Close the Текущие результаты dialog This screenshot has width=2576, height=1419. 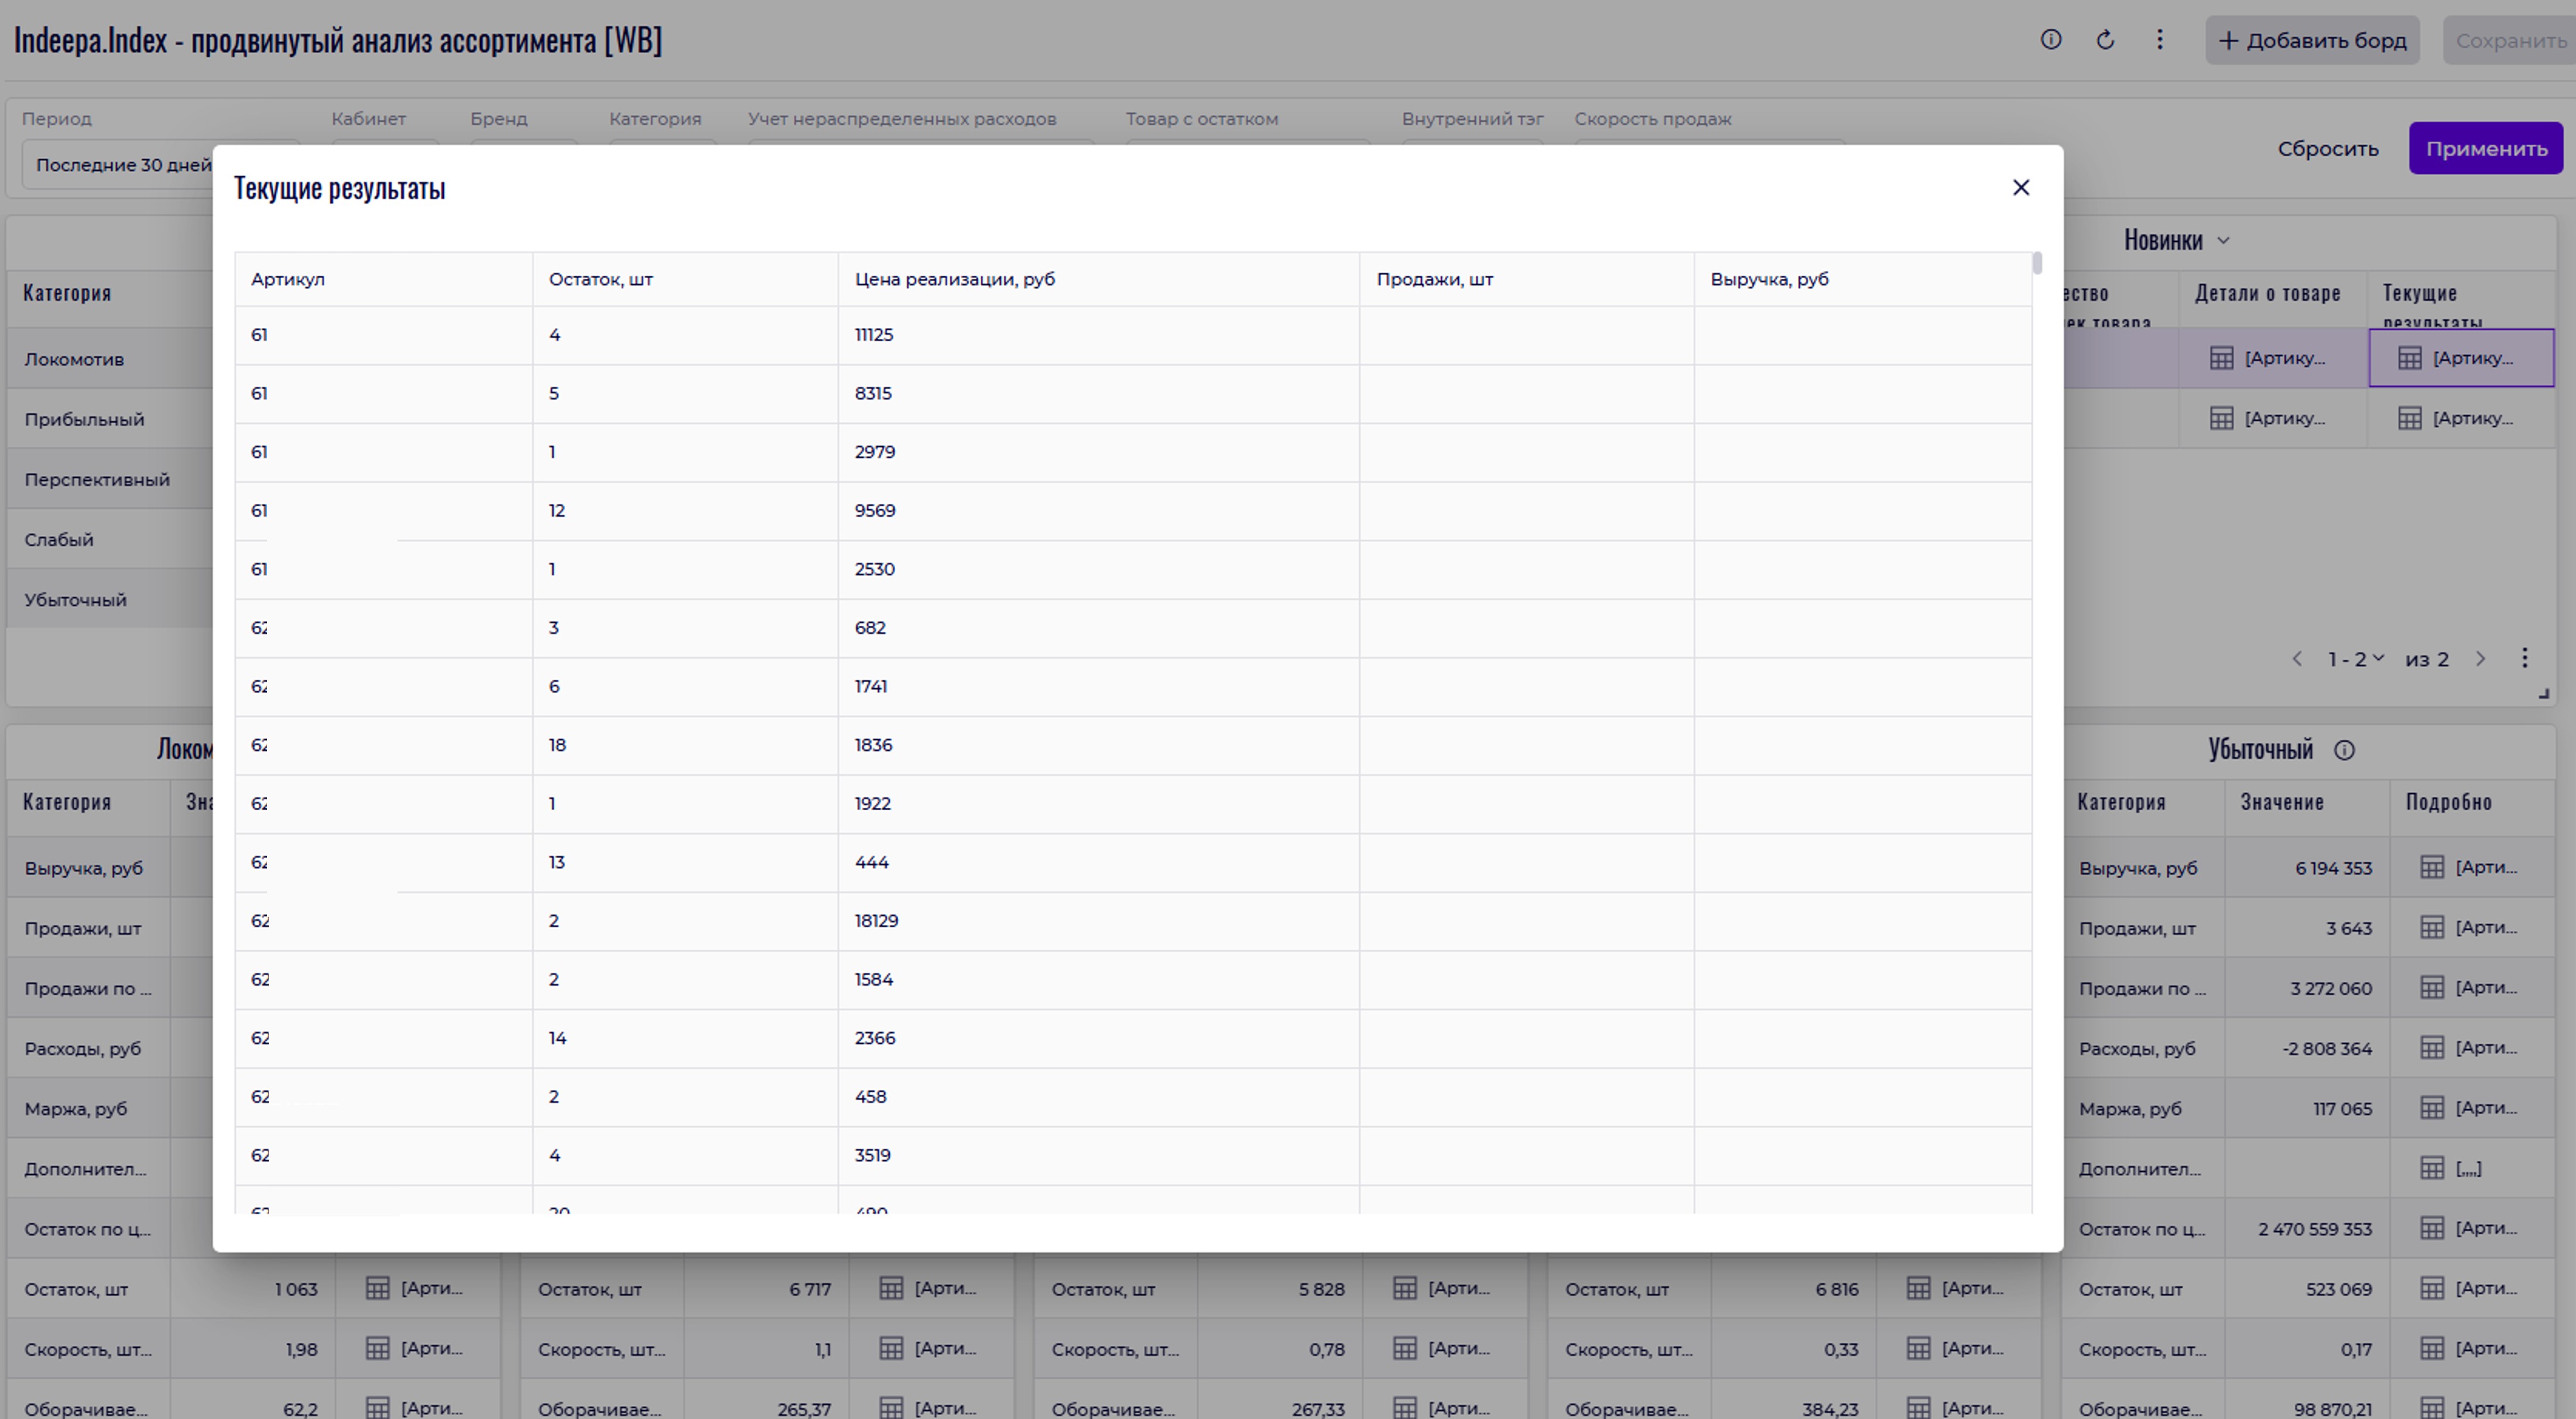[x=2020, y=188]
